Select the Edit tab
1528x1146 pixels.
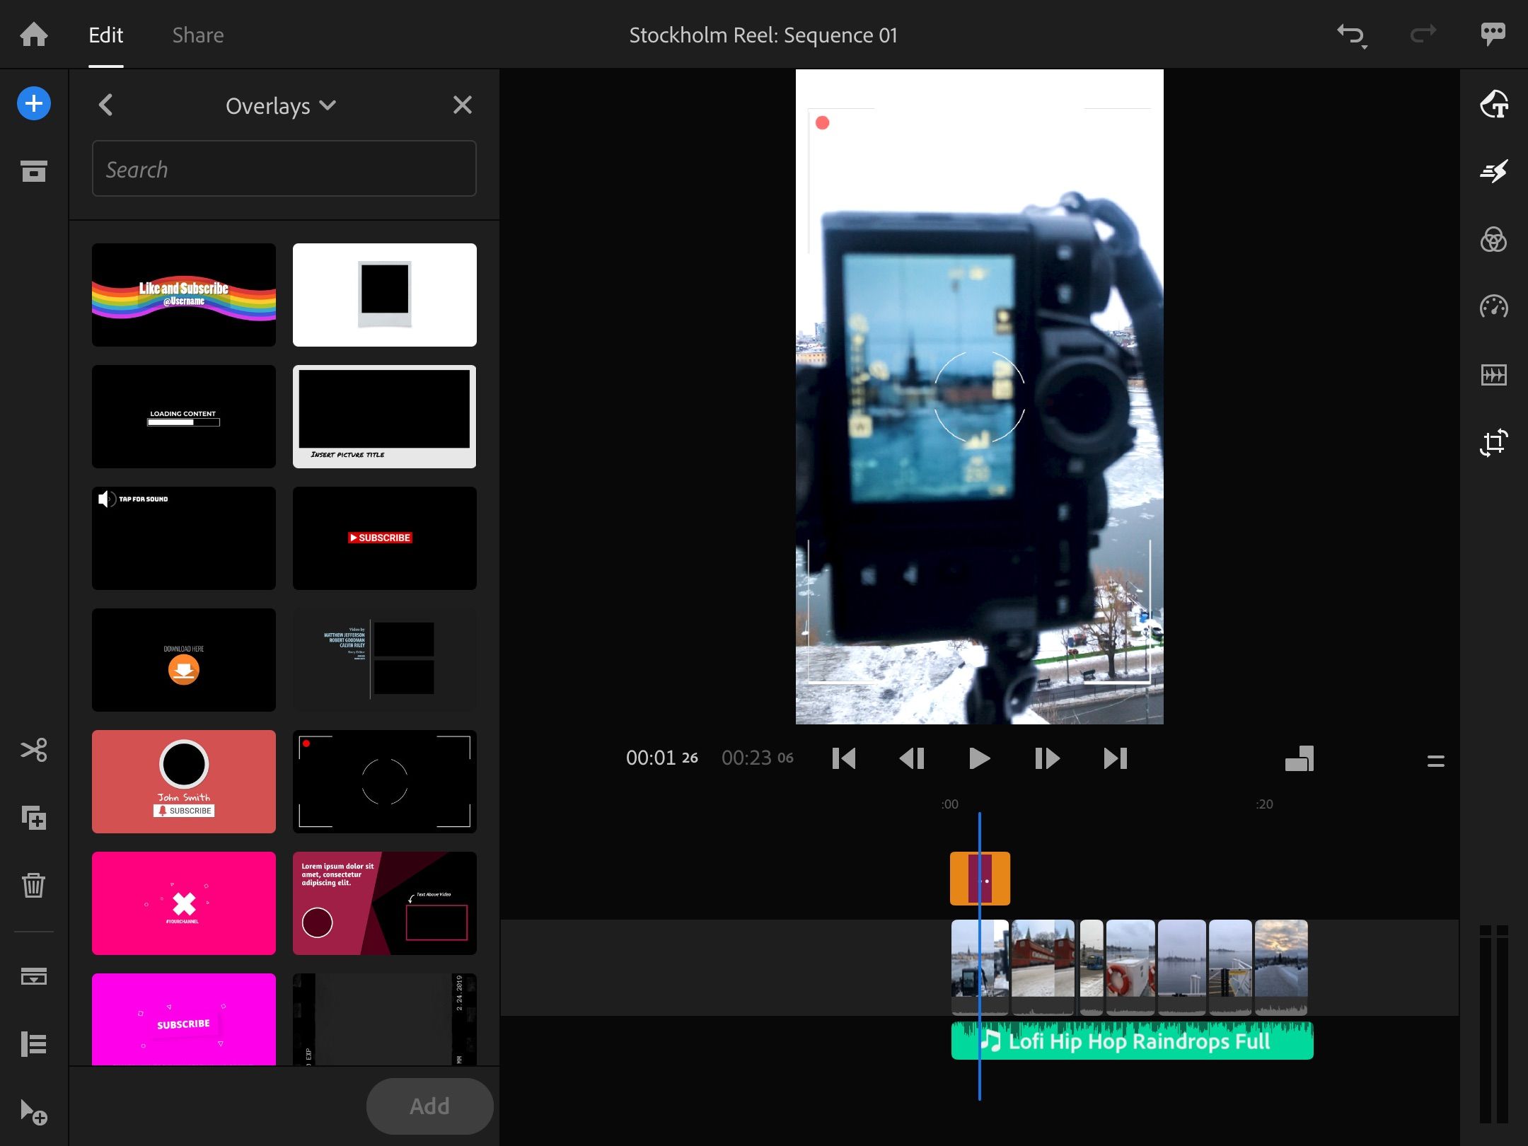[x=106, y=35]
